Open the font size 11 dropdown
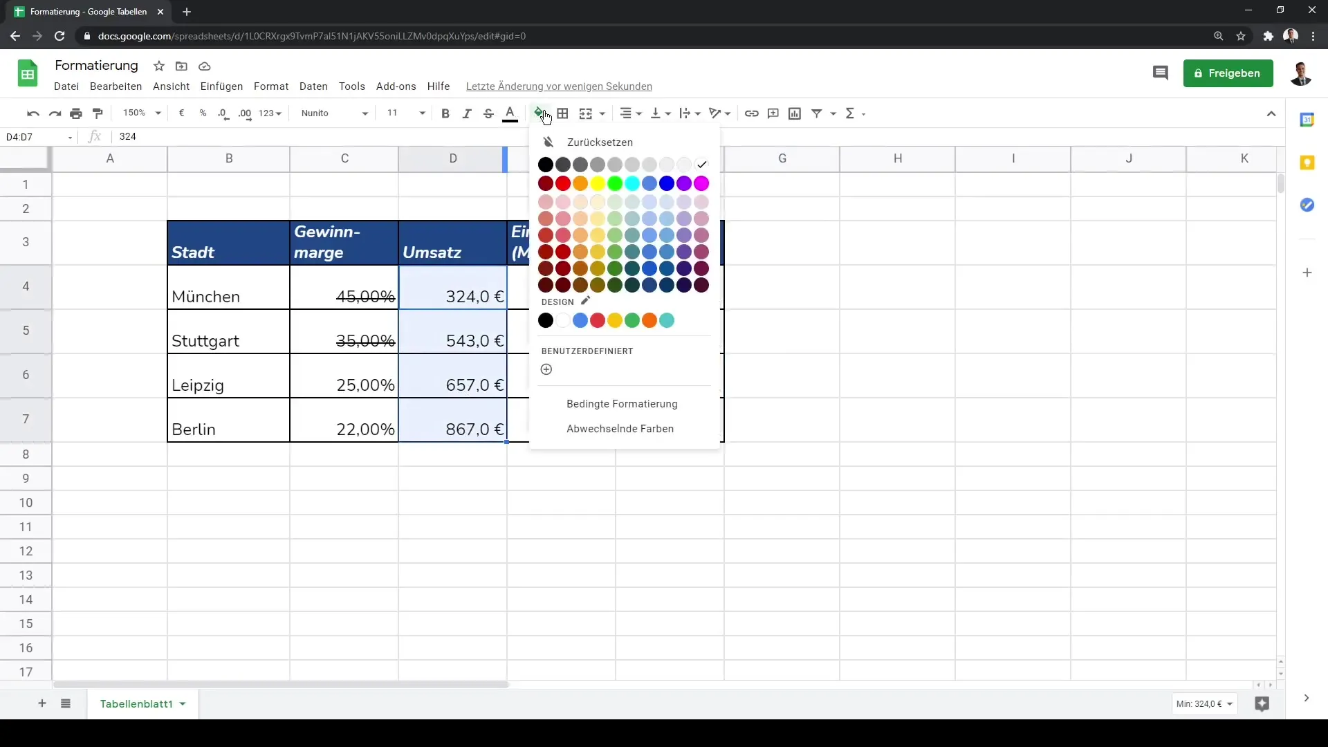This screenshot has width=1328, height=747. pos(406,113)
